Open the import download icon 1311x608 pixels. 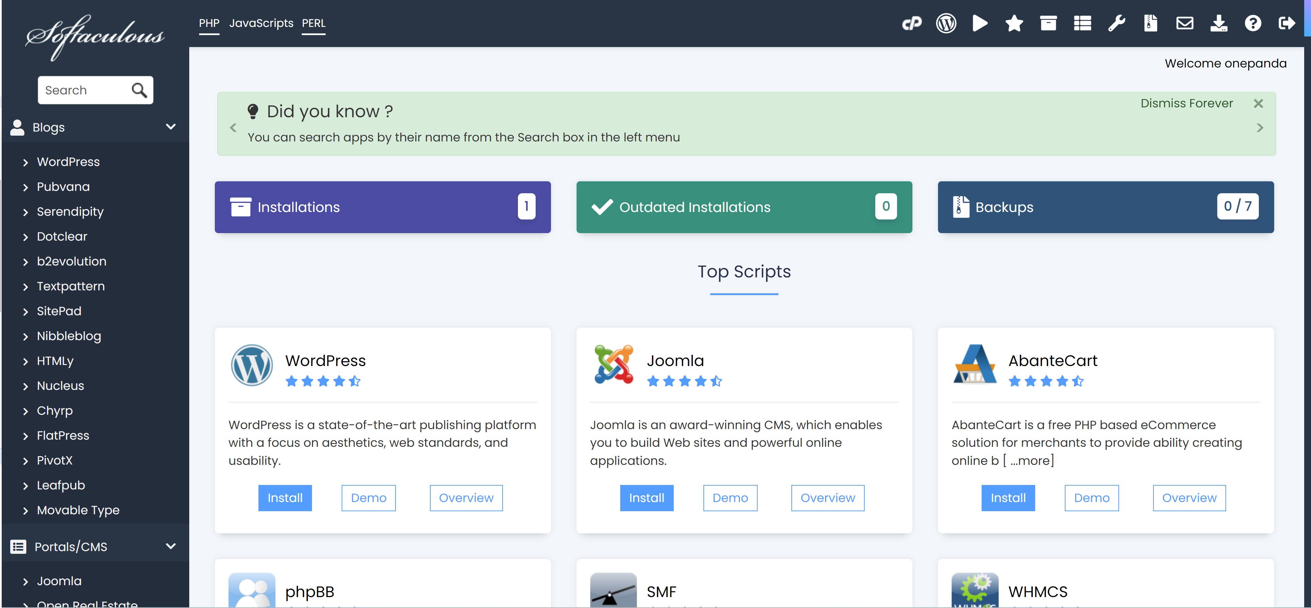[1218, 24]
